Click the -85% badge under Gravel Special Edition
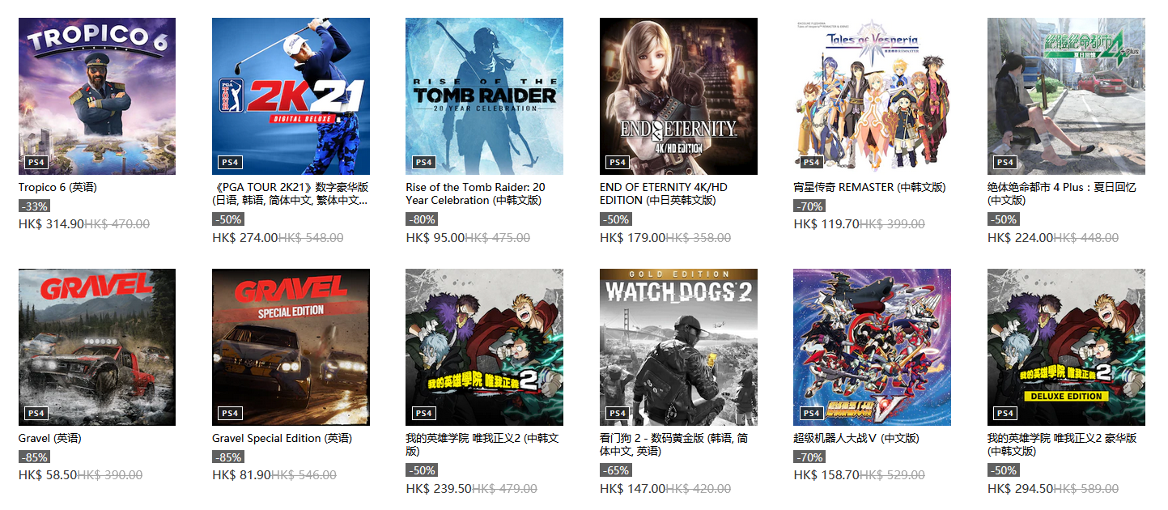Viewport: 1168px width, 510px height. (x=228, y=457)
